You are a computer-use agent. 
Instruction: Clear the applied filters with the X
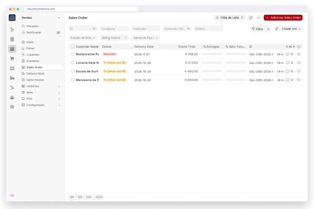click(x=268, y=29)
